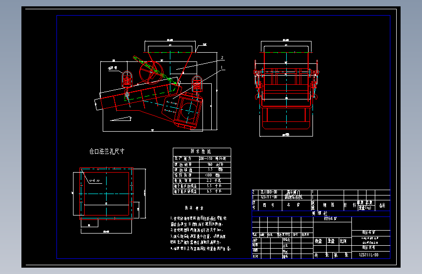Select the handwheel in the side view drawing

151,72
